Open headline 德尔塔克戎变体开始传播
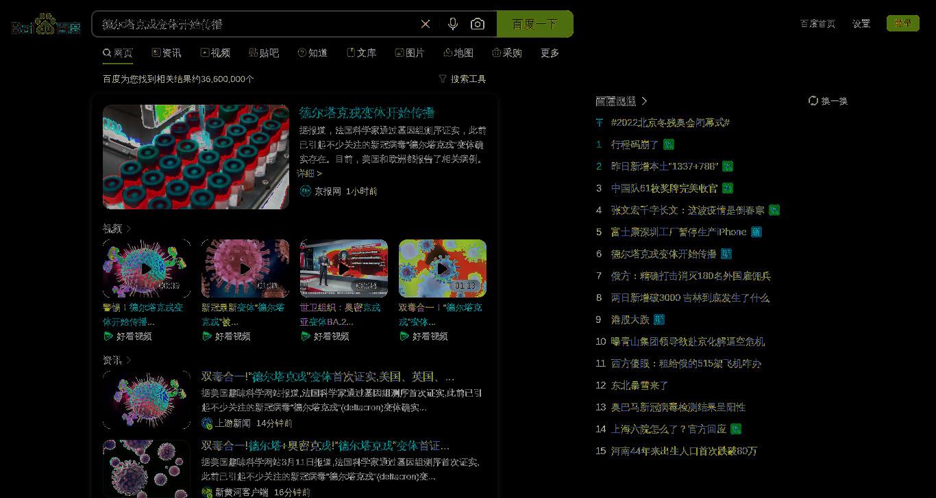936x498 pixels. pyautogui.click(x=367, y=112)
